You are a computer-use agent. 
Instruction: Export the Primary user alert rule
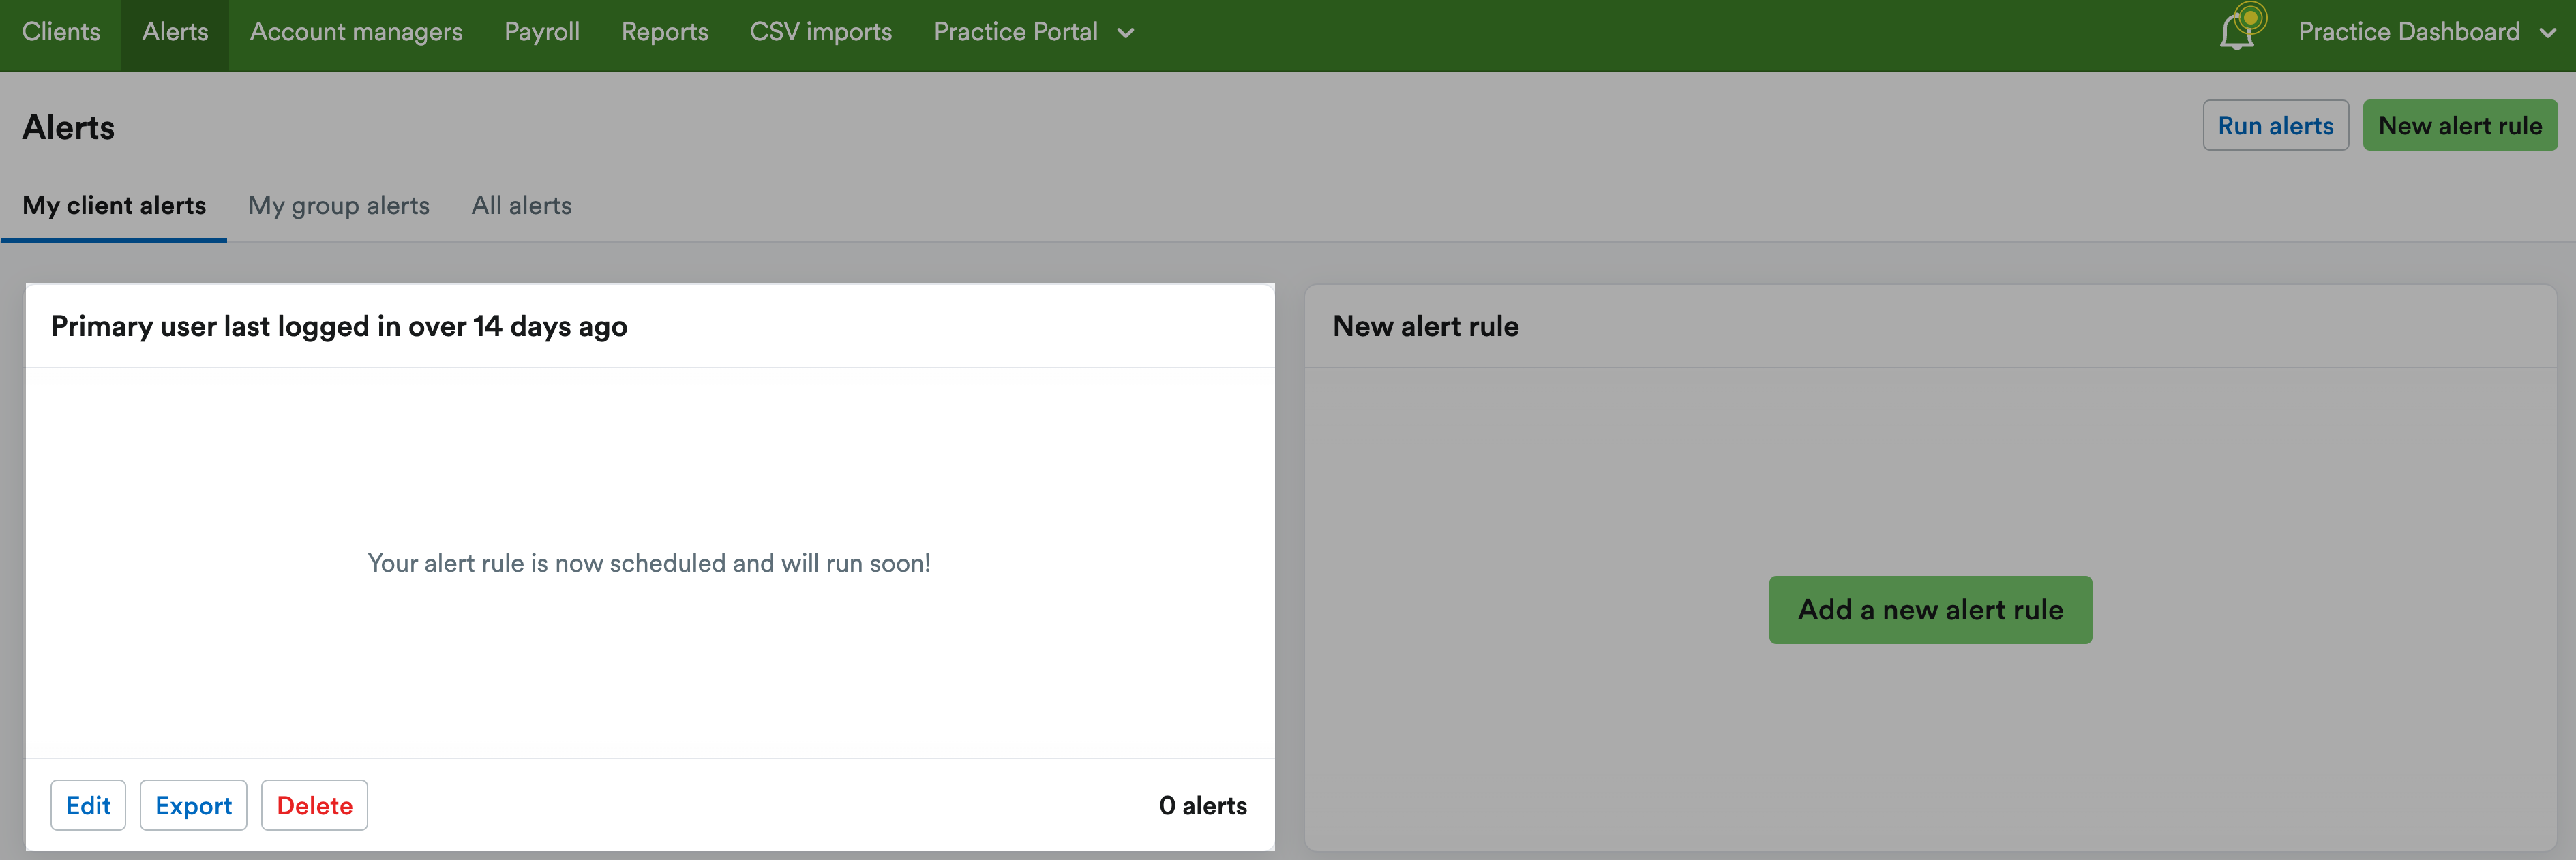click(x=193, y=805)
